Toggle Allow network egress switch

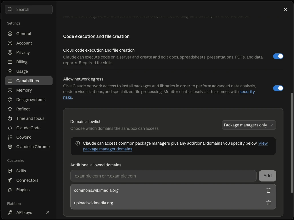[x=278, y=88]
